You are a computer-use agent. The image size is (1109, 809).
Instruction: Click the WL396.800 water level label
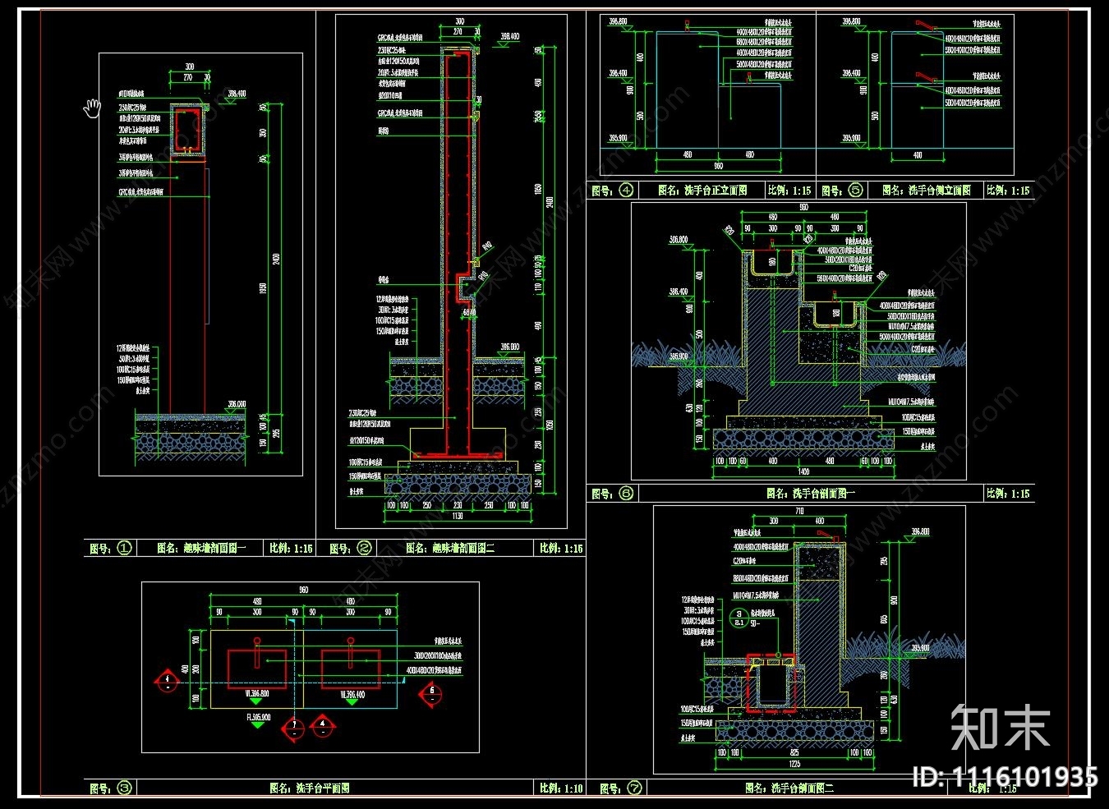[x=258, y=694]
